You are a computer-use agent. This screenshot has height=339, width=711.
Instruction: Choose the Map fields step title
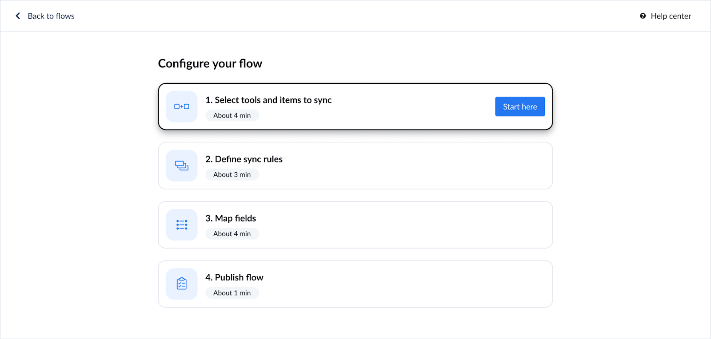(231, 218)
